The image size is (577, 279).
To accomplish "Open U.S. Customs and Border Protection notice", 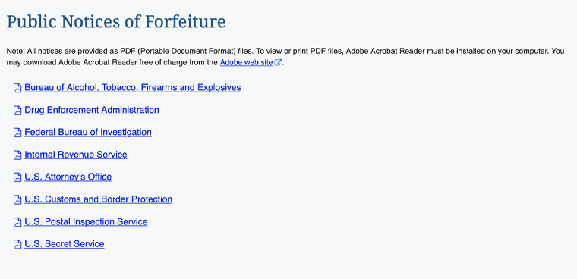I will [98, 199].
